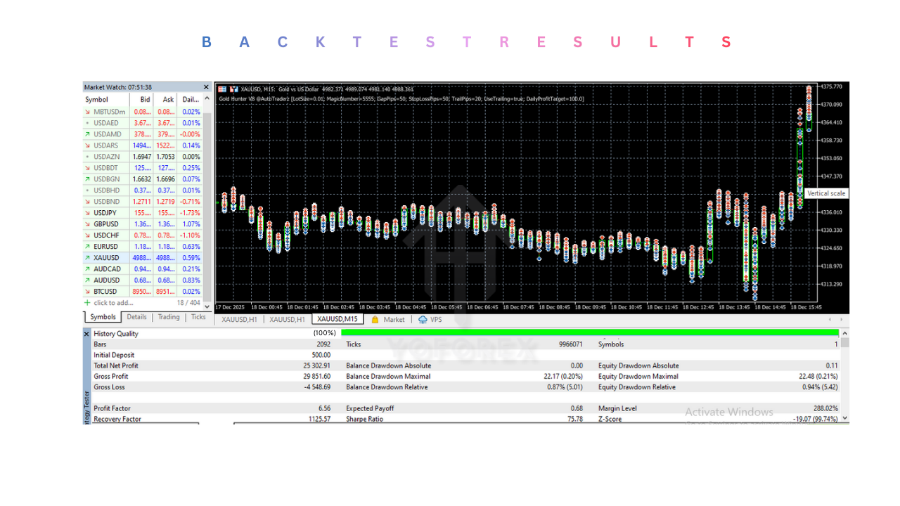Click the Sharpe Ratio value 75.78

coord(575,419)
